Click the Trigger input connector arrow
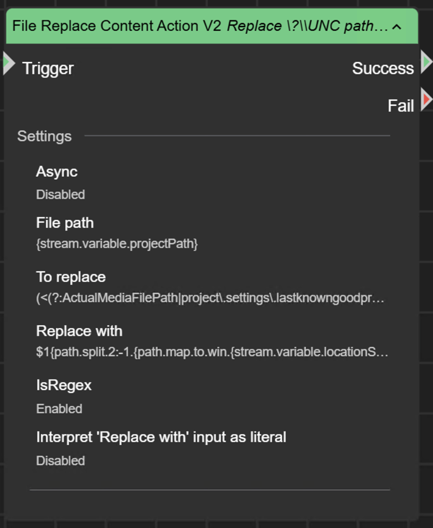The image size is (433, 528). tap(8, 63)
